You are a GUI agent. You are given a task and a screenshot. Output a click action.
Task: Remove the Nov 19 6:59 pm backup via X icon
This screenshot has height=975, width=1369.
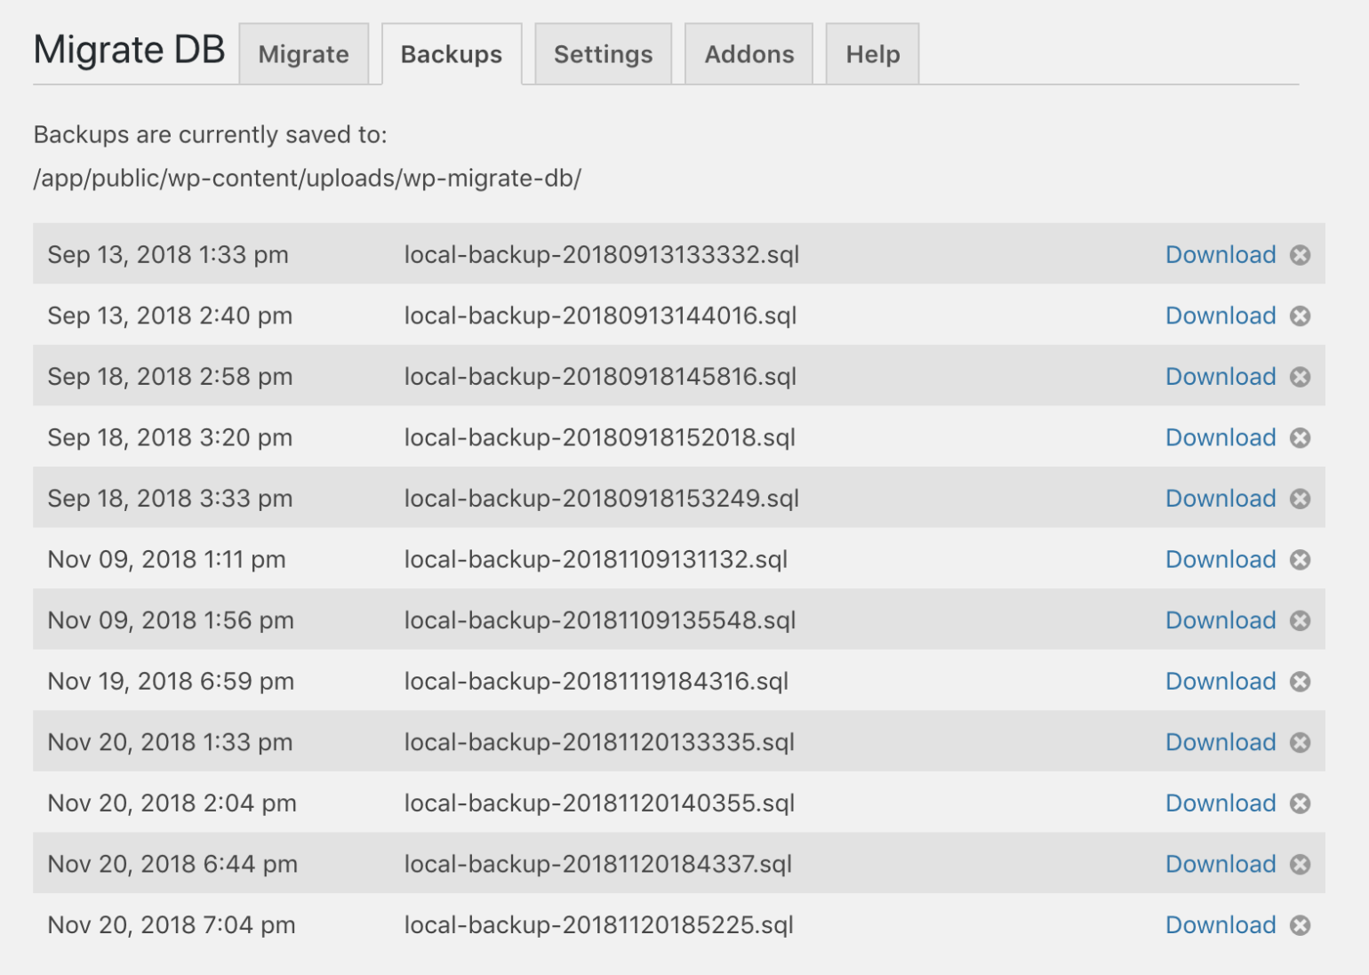pos(1300,682)
